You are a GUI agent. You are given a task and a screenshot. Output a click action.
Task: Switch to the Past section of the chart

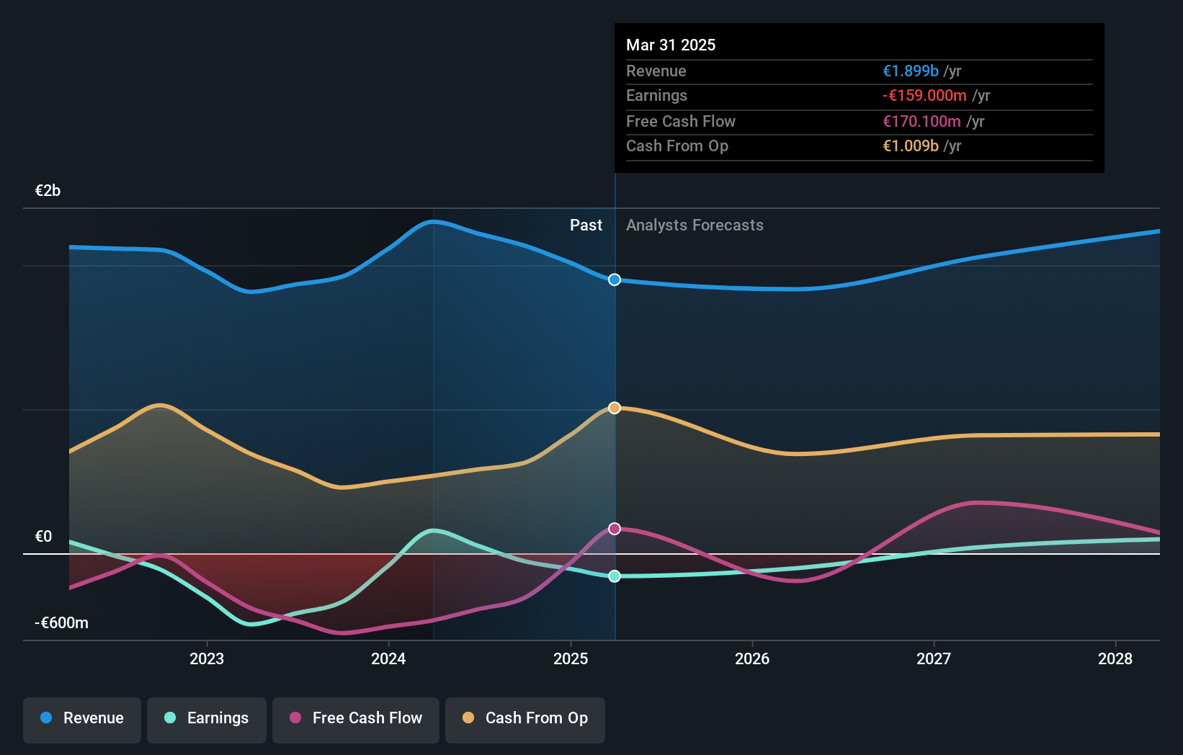coord(586,225)
